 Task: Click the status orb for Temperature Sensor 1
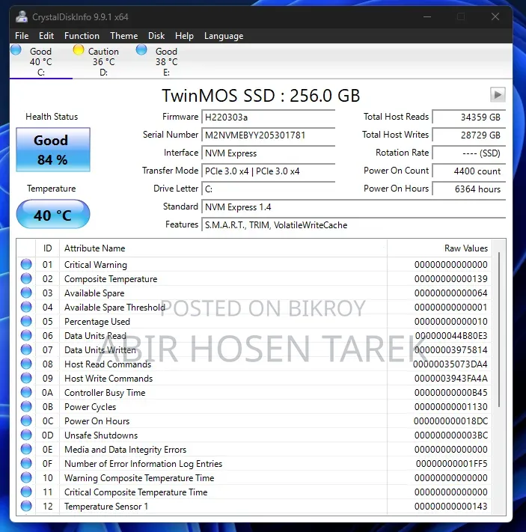point(26,507)
